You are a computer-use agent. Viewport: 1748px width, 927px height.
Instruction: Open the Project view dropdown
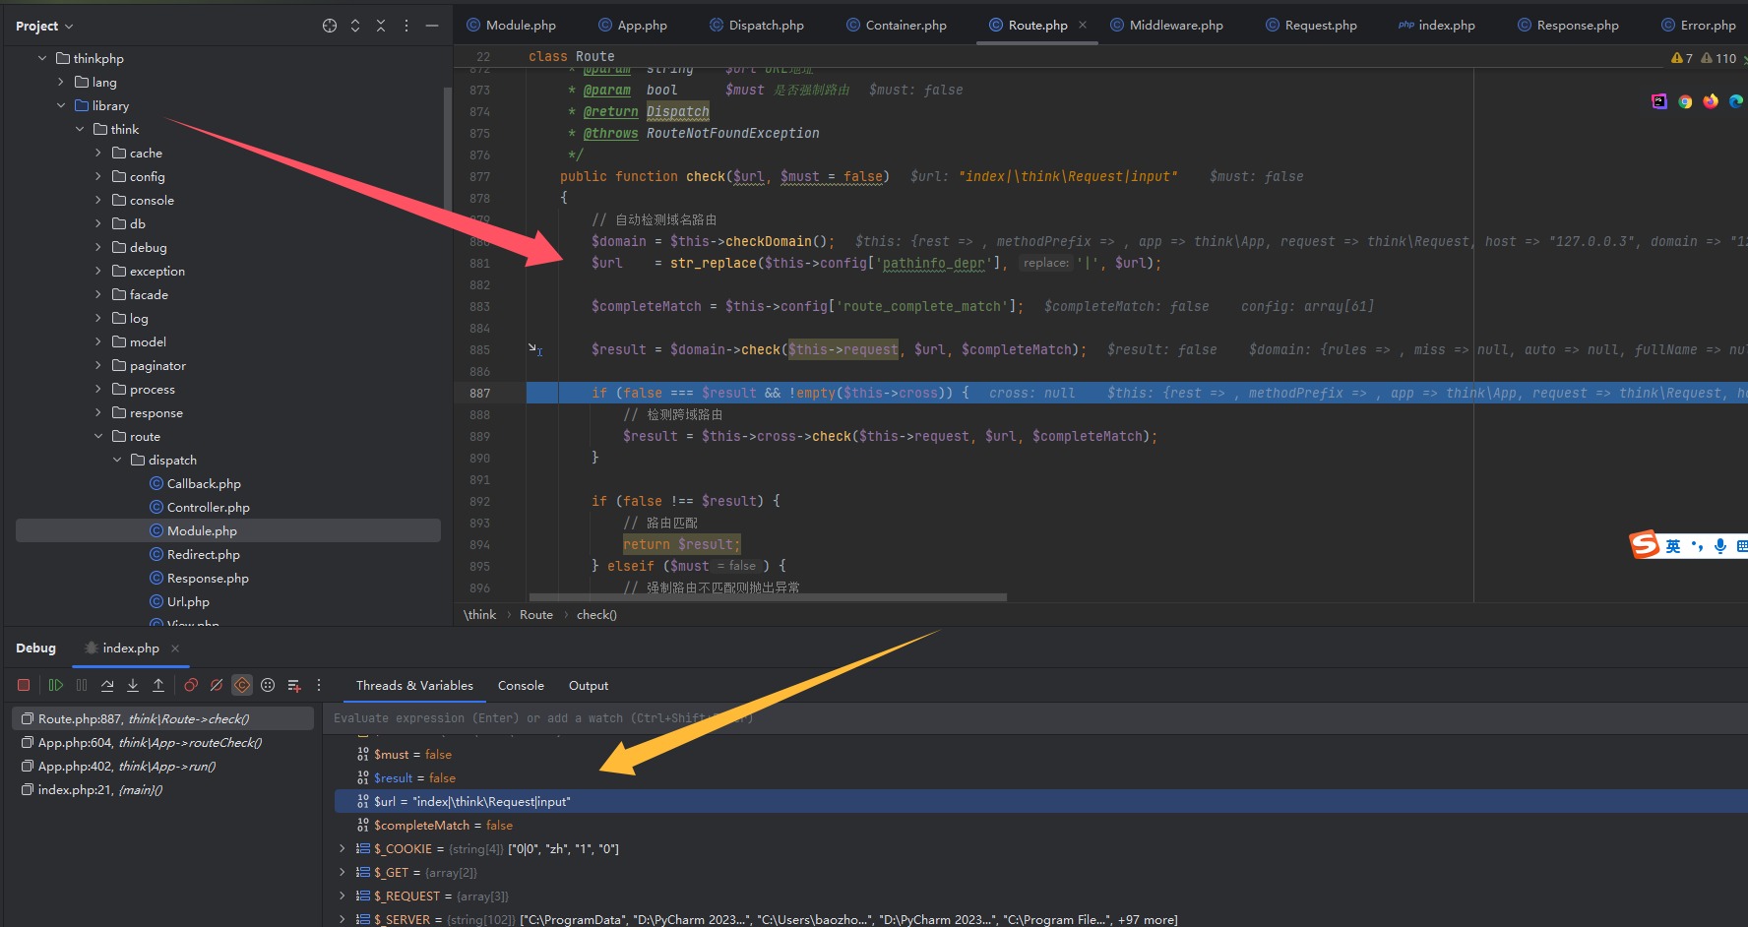(x=44, y=26)
